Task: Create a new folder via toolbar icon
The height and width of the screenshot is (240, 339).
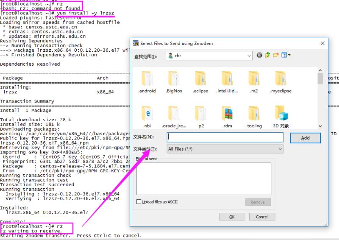Action: (x=276, y=55)
